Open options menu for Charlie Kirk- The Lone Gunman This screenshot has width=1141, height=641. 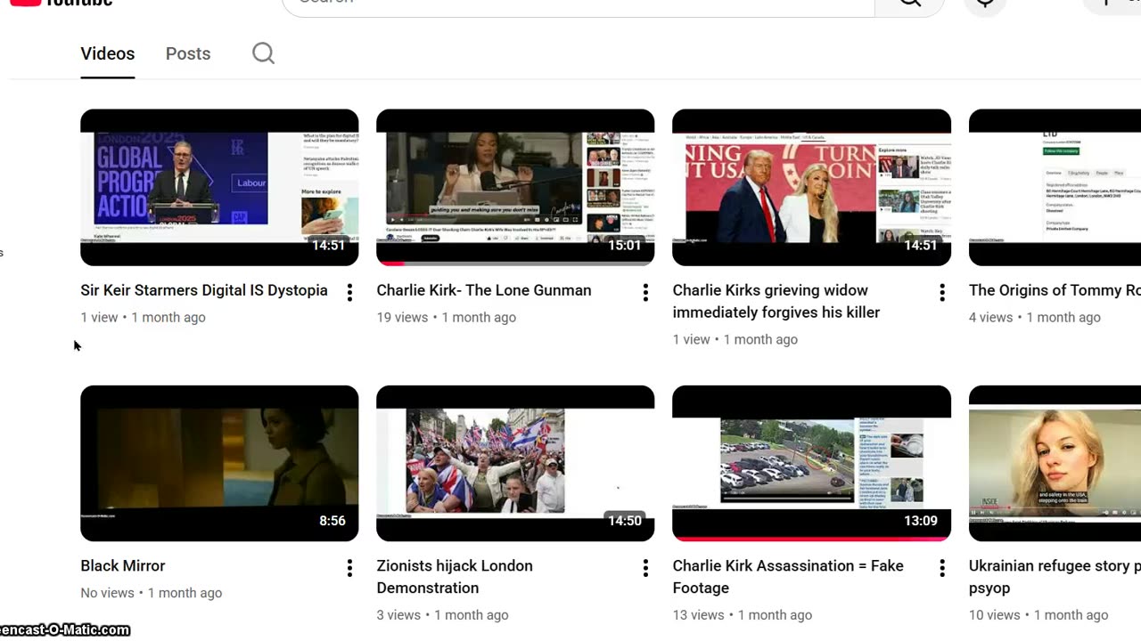point(645,292)
